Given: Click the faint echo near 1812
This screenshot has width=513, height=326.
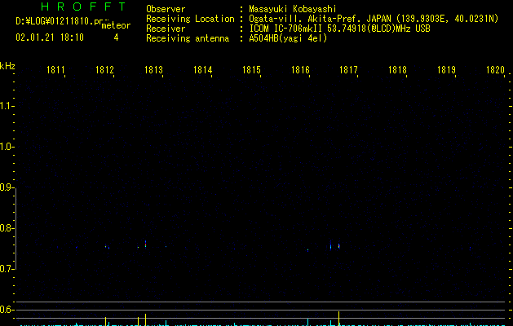Looking at the screenshot, I should tap(106, 247).
